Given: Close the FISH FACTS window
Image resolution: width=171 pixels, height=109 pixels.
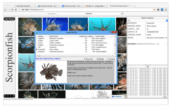Looking at the screenshot, I should [114, 32].
